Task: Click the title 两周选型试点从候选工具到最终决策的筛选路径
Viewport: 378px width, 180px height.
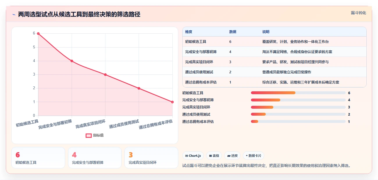Action: tap(79, 14)
